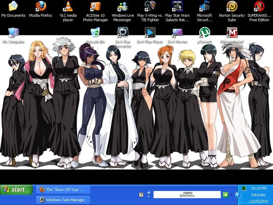Select the Windows Live Messenger icon

pos(122,6)
